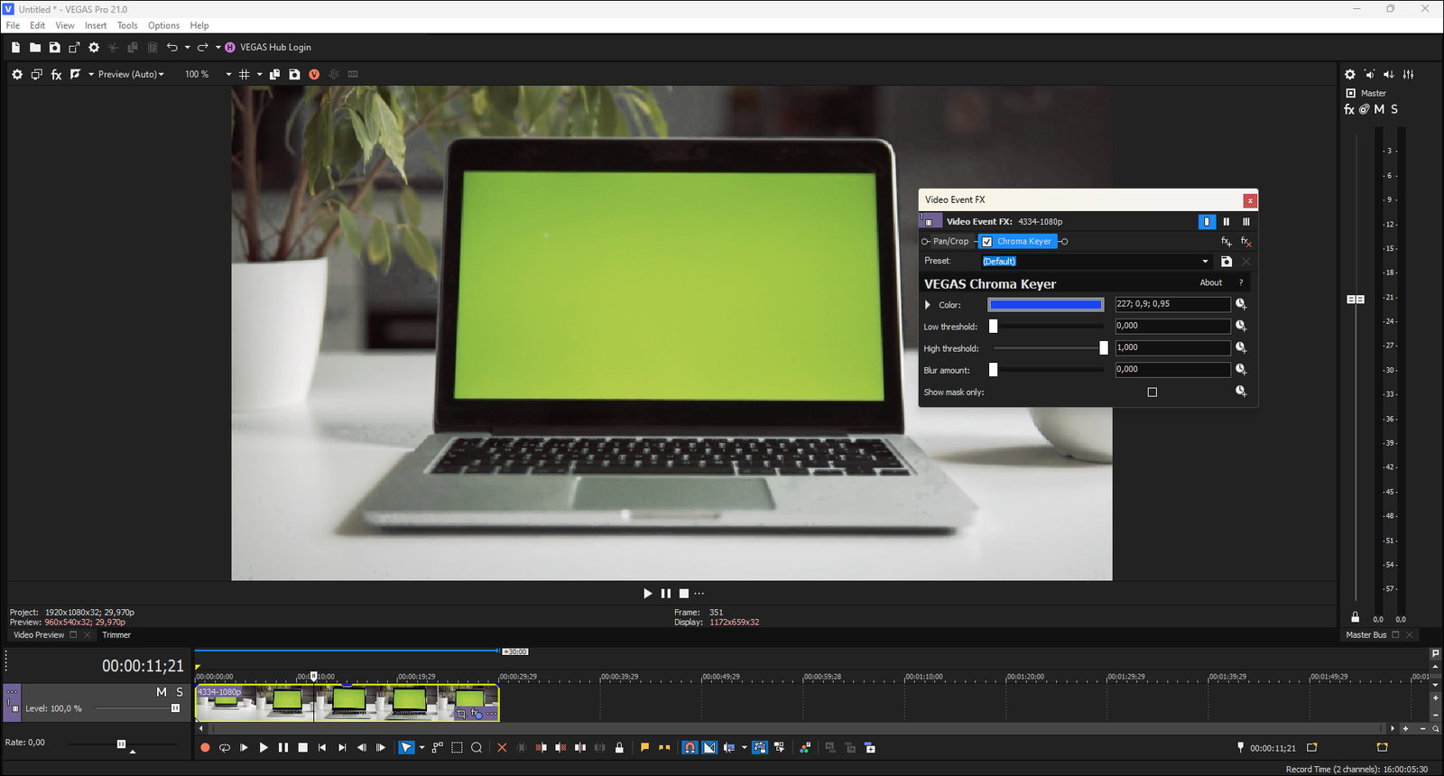This screenshot has height=776, width=1444.
Task: Mute the Master bus
Action: [1379, 109]
